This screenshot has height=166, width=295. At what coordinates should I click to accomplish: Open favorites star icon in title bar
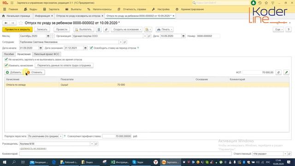point(266,3)
